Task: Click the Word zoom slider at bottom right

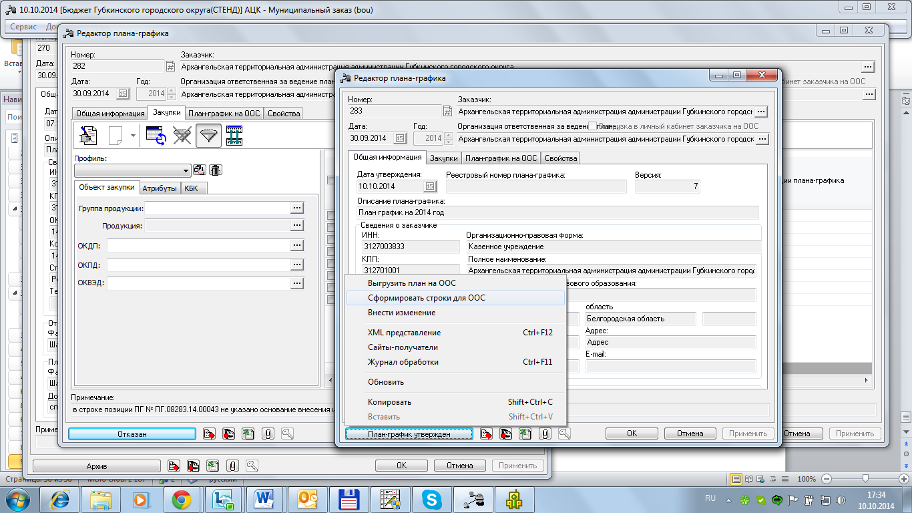Action: [x=865, y=479]
